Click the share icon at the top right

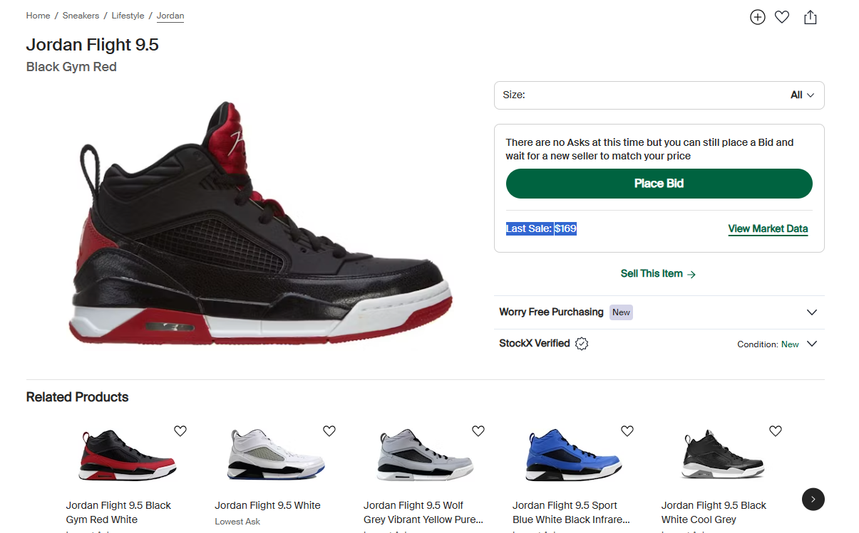pos(810,17)
